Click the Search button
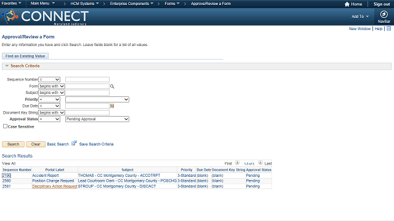This screenshot has height=221, width=394. click(14, 144)
